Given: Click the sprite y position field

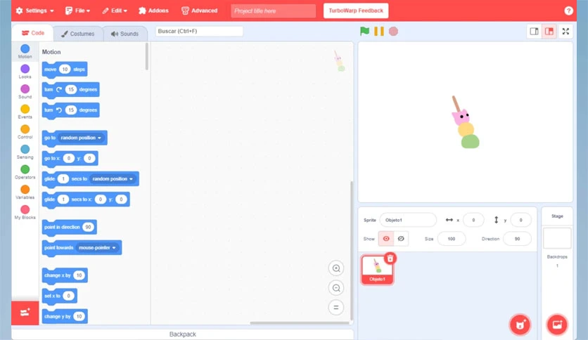Looking at the screenshot, I should [520, 220].
